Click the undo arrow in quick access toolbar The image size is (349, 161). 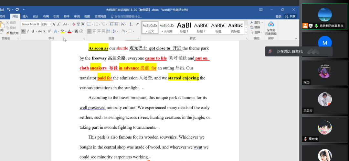pos(9,9)
